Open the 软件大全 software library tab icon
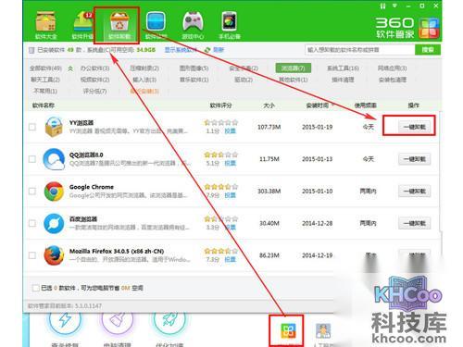463x347 pixels. pos(45,21)
